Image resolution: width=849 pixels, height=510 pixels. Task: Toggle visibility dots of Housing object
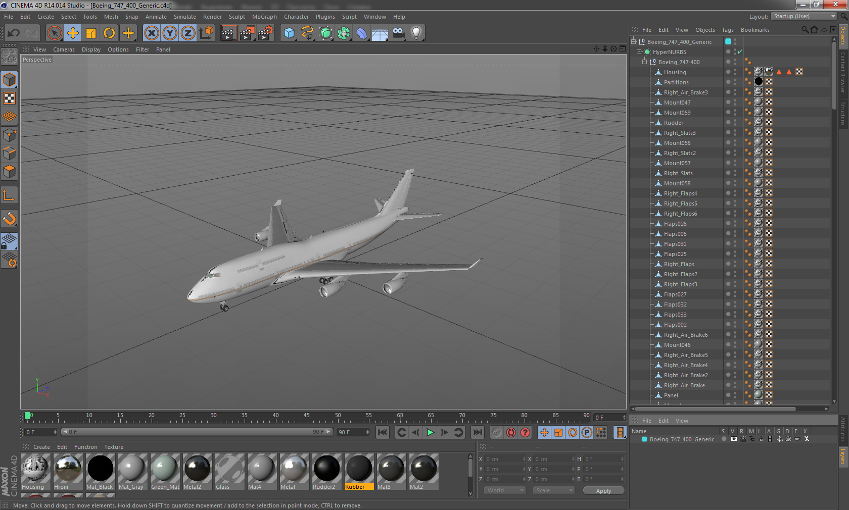735,72
